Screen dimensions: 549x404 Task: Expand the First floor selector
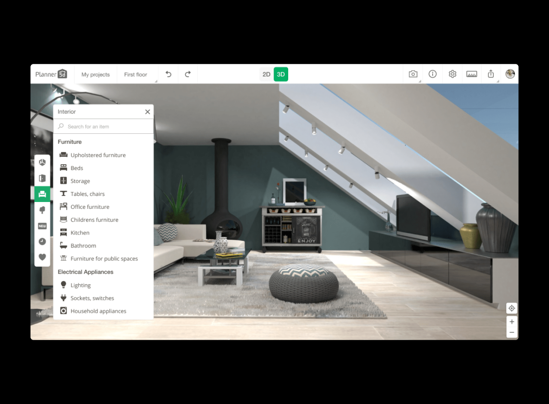coord(136,74)
